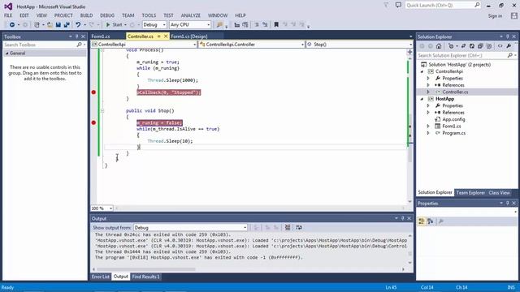Click the Start debugging button
Screen dimensions: 520x292
114,25
